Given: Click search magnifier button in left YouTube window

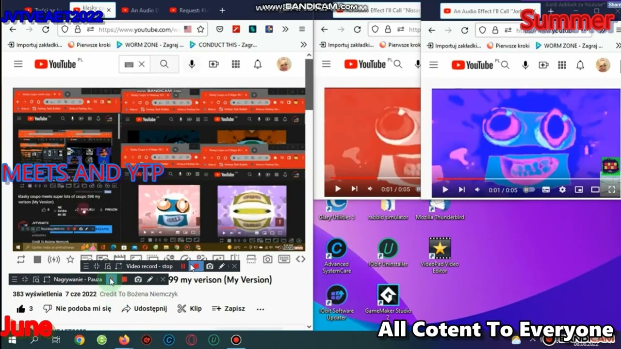Looking at the screenshot, I should click(164, 64).
